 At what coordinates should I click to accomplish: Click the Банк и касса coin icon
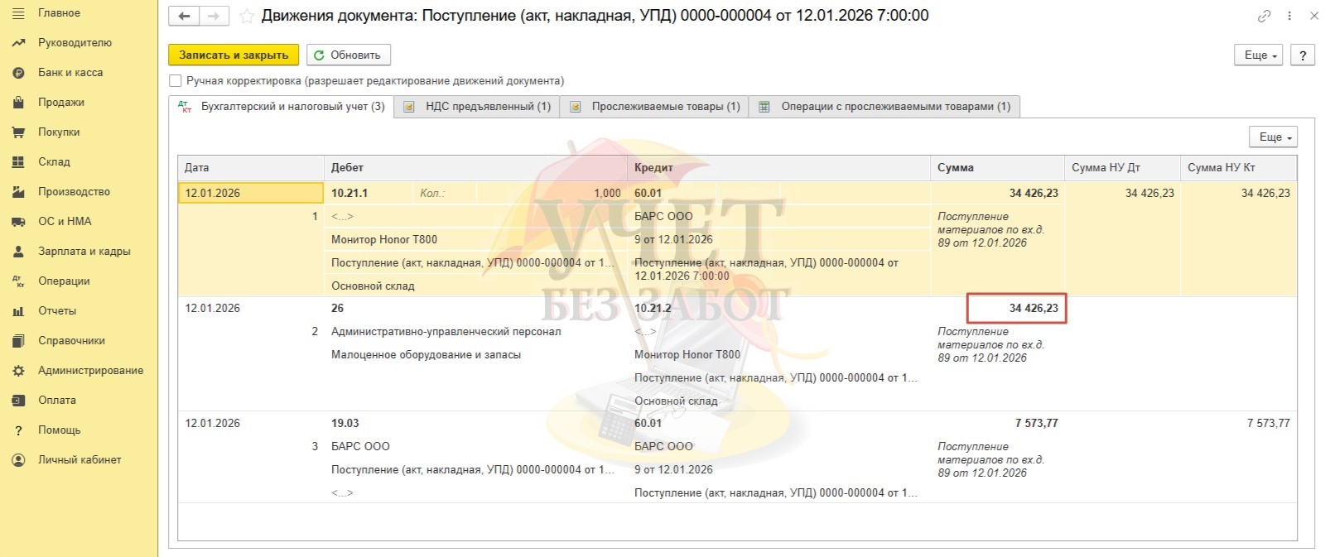[x=18, y=73]
